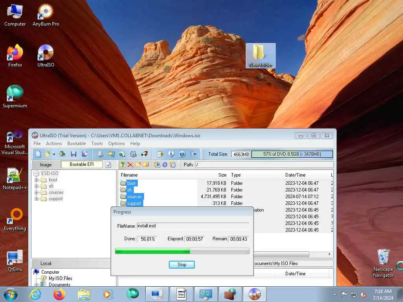Click the 57% of DVD 8.5GB capacity bar
The image size is (403, 302).
click(292, 154)
